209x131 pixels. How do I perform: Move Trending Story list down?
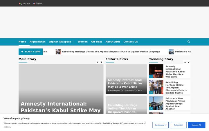[x=188, y=62]
